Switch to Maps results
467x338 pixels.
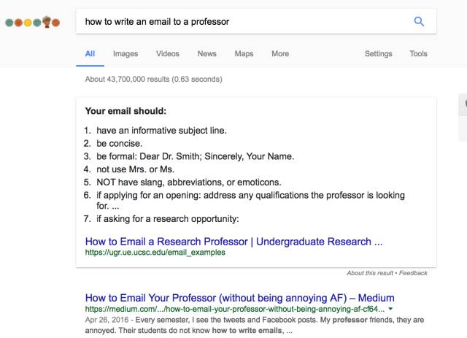coord(244,53)
